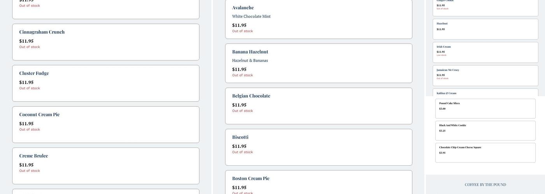Open the Boston Cream Pie card
This screenshot has width=545, height=194.
pyautogui.click(x=318, y=183)
